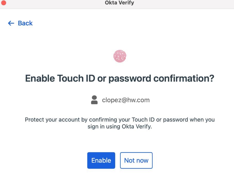
Task: Click the Okta Verify window title
Action: click(x=119, y=3)
